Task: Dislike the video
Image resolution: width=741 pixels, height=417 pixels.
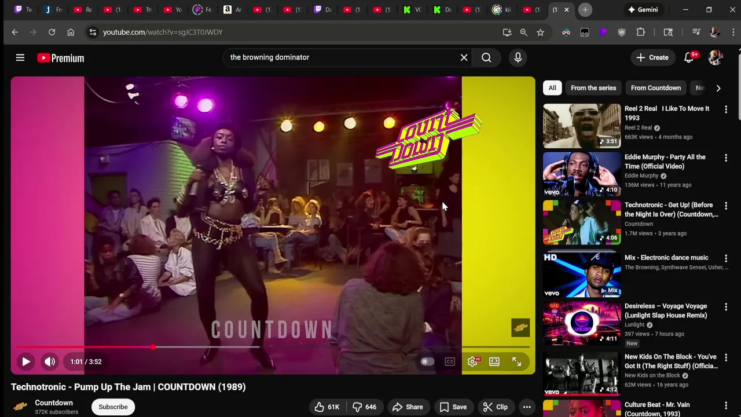Action: 365,407
